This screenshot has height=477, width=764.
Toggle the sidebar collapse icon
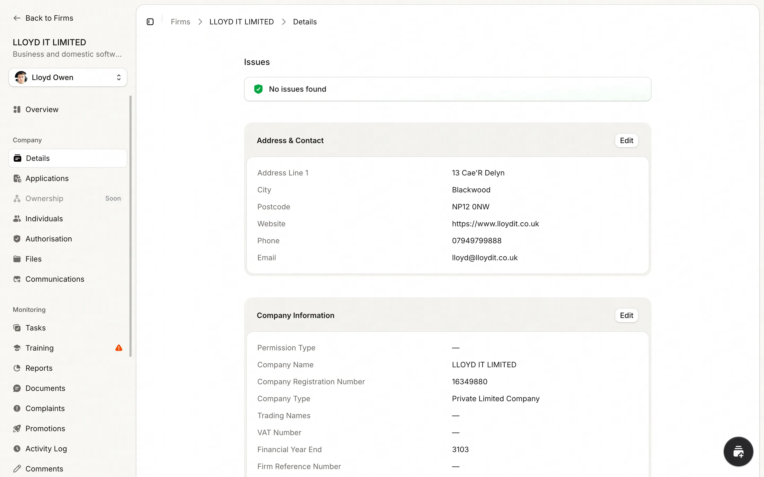(x=150, y=22)
